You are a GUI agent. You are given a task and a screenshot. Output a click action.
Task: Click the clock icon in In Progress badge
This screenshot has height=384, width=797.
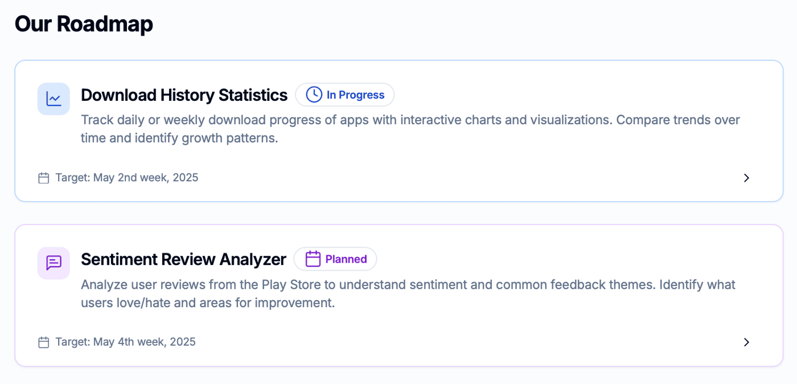314,95
